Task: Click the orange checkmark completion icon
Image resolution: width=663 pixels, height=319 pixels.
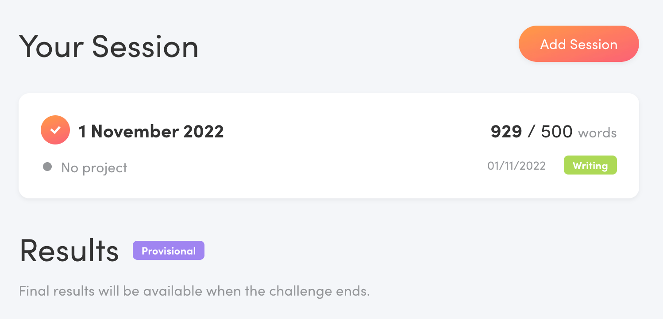Action: tap(55, 130)
